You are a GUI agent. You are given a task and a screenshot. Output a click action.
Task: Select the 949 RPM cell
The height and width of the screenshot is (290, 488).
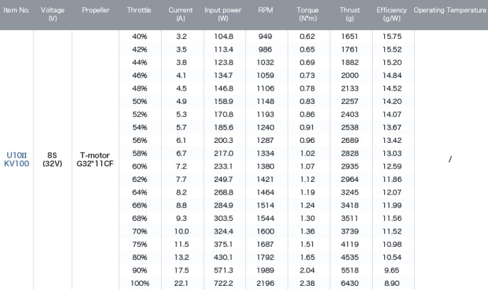pyautogui.click(x=265, y=36)
